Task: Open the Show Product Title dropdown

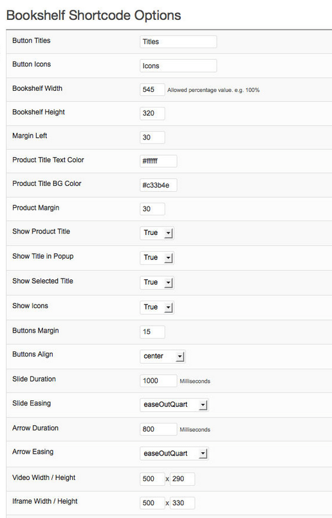Action: tap(157, 233)
